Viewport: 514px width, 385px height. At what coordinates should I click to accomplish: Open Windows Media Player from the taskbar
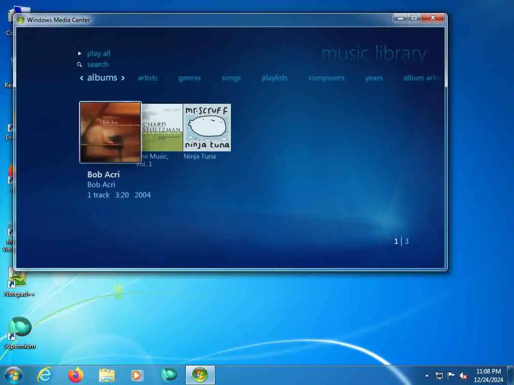tap(137, 375)
